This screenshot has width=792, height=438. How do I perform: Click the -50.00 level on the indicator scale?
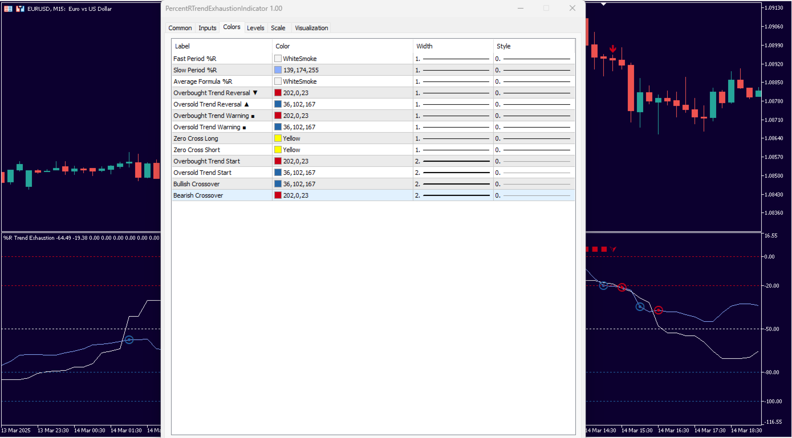(x=773, y=329)
